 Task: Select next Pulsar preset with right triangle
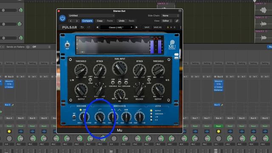(137, 27)
